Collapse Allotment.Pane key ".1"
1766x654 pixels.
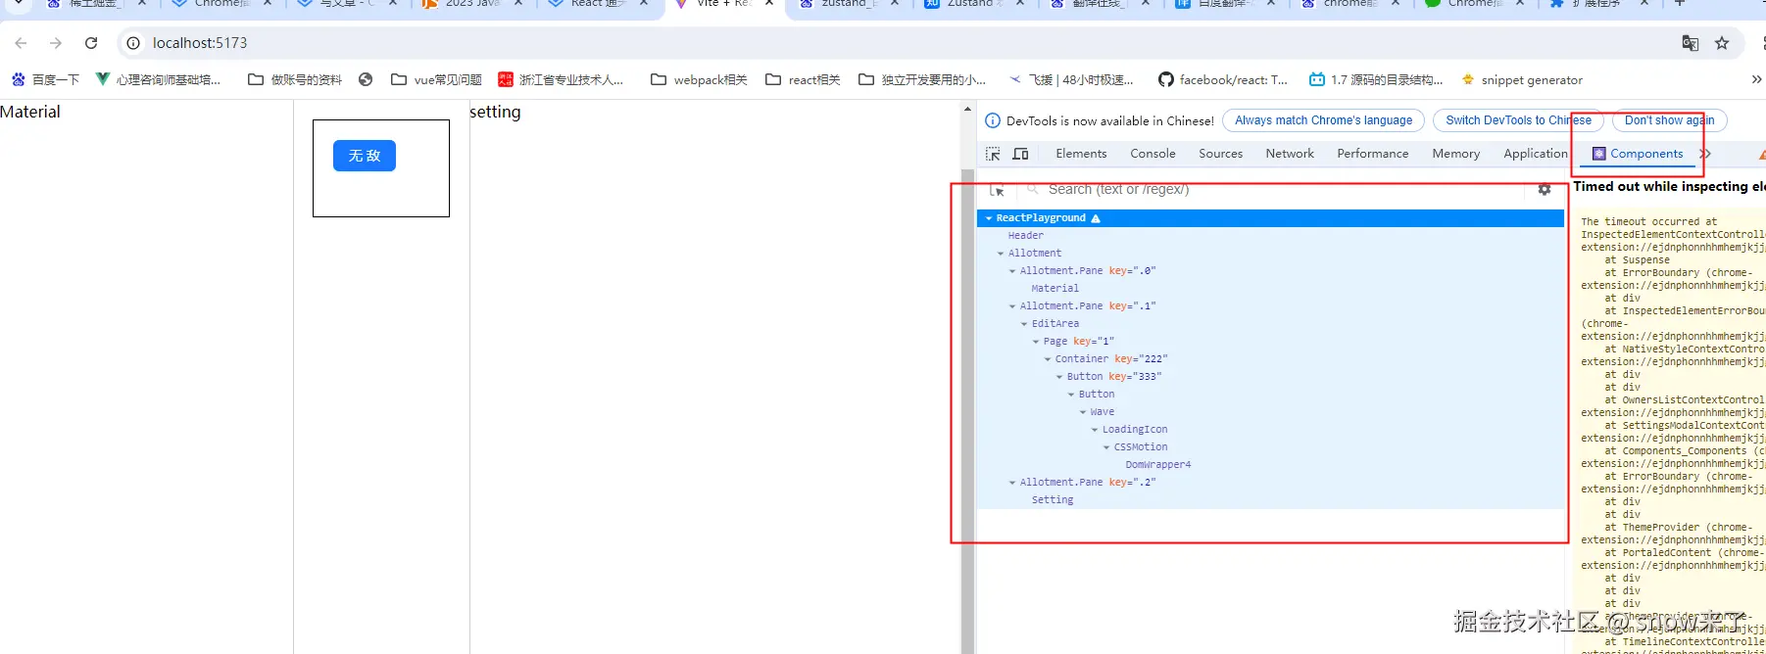[1012, 306]
